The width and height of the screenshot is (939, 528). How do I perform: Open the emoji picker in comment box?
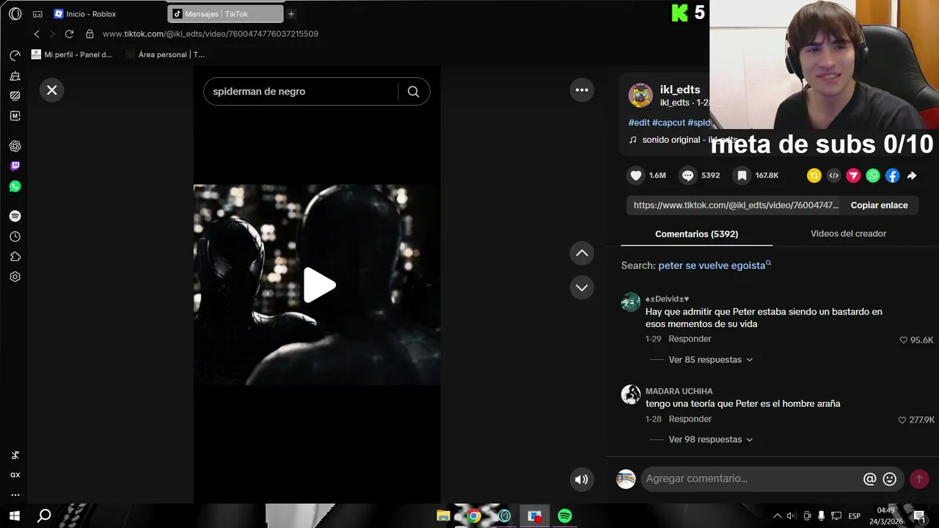(x=890, y=479)
